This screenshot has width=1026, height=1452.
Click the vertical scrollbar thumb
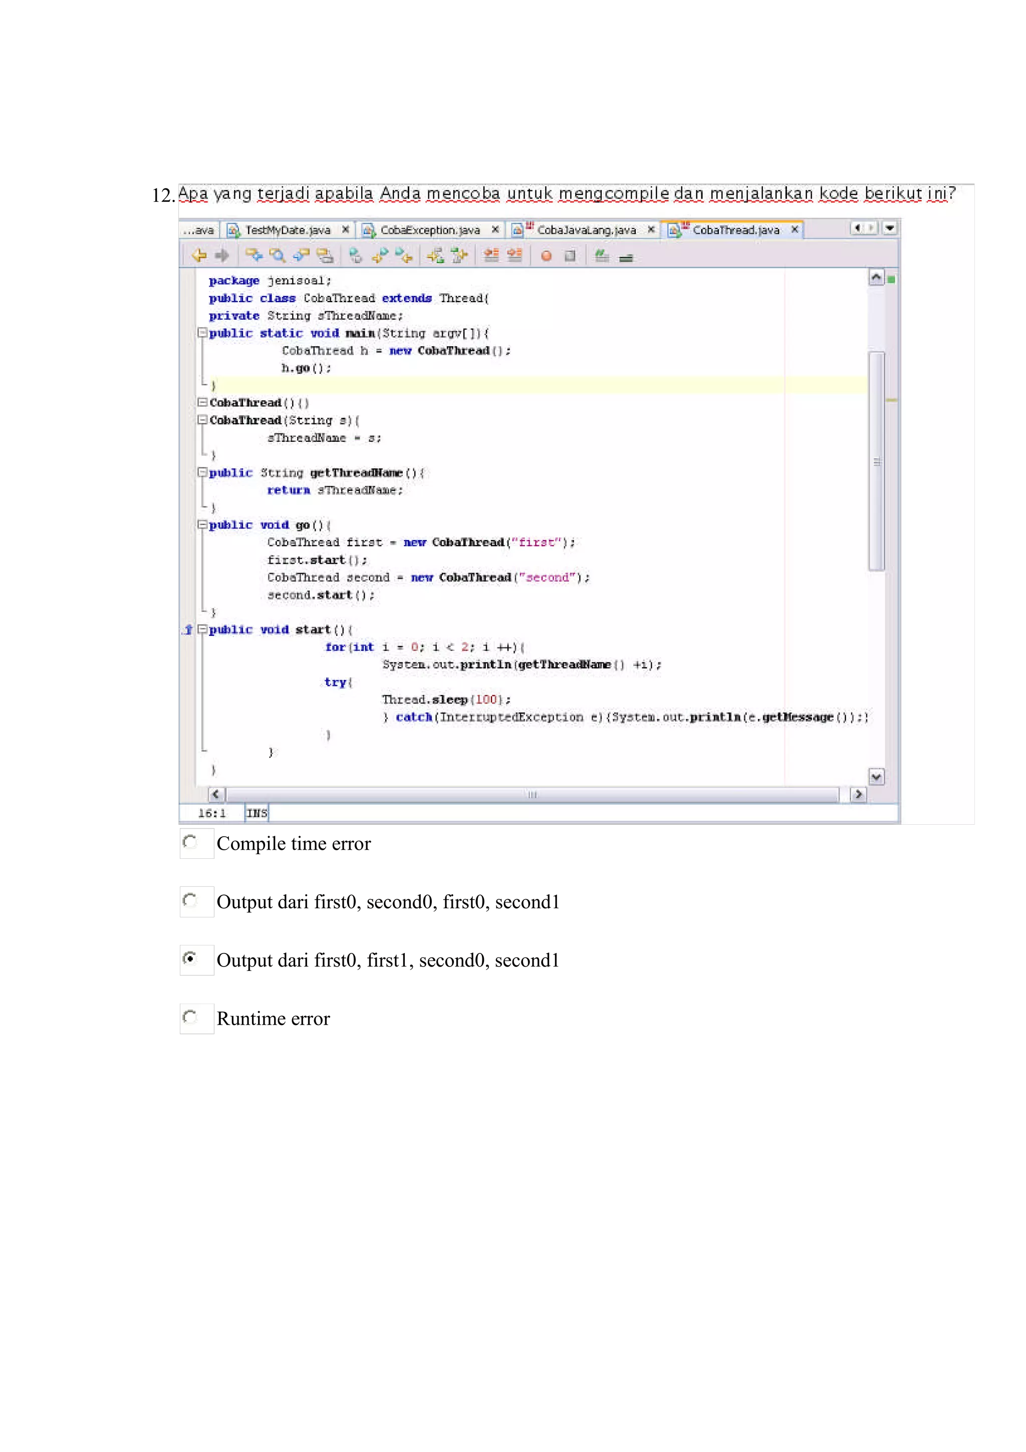click(876, 461)
